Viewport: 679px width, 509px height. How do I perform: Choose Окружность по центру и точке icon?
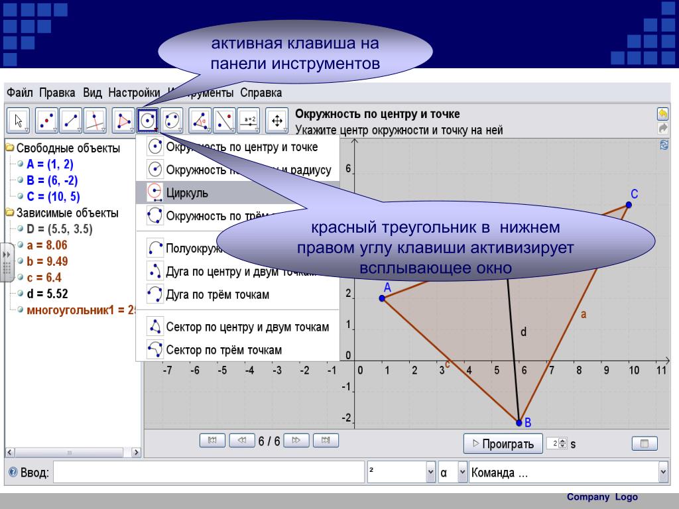[x=155, y=146]
